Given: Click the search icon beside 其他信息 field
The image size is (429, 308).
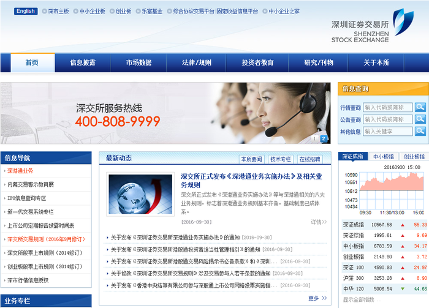Looking at the screenshot, I should [x=420, y=131].
